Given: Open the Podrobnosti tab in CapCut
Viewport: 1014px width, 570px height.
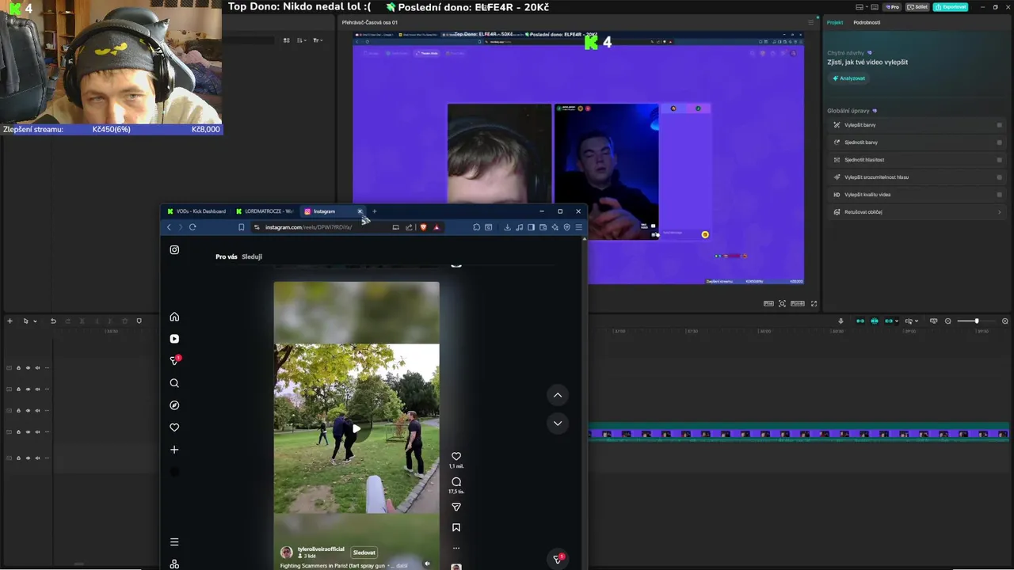Looking at the screenshot, I should pos(867,22).
